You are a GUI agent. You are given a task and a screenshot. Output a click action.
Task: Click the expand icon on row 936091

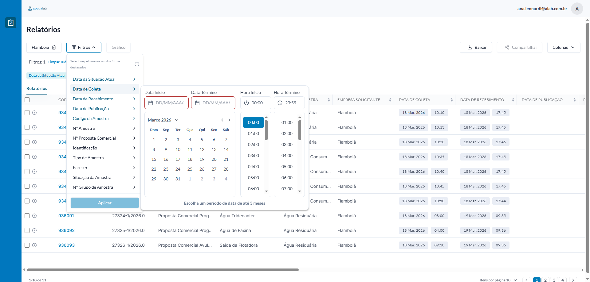coord(34,216)
